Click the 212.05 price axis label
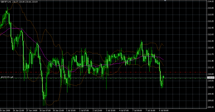215x112 pixels. click(x=211, y=48)
